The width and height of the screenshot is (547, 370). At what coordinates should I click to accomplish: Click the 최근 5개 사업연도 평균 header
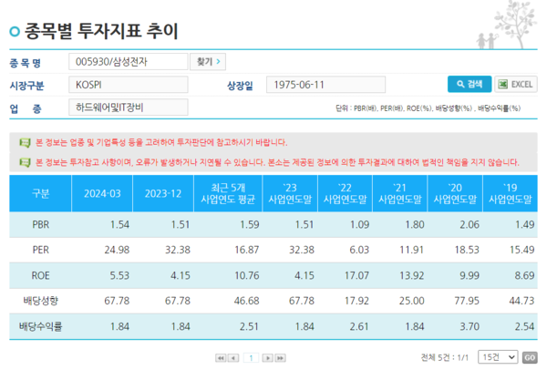click(228, 193)
